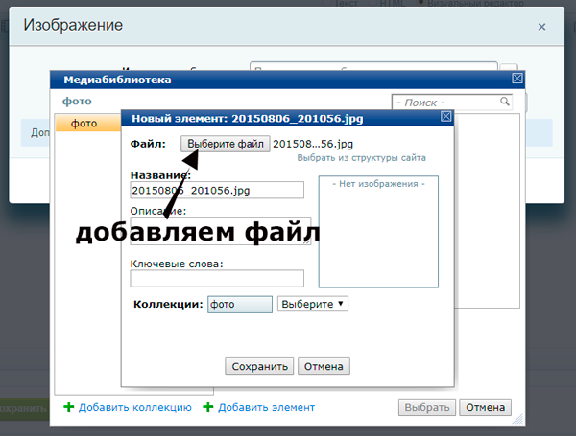
Task: Click the Выбрать button in Медиабиблиотека
Action: [x=427, y=407]
